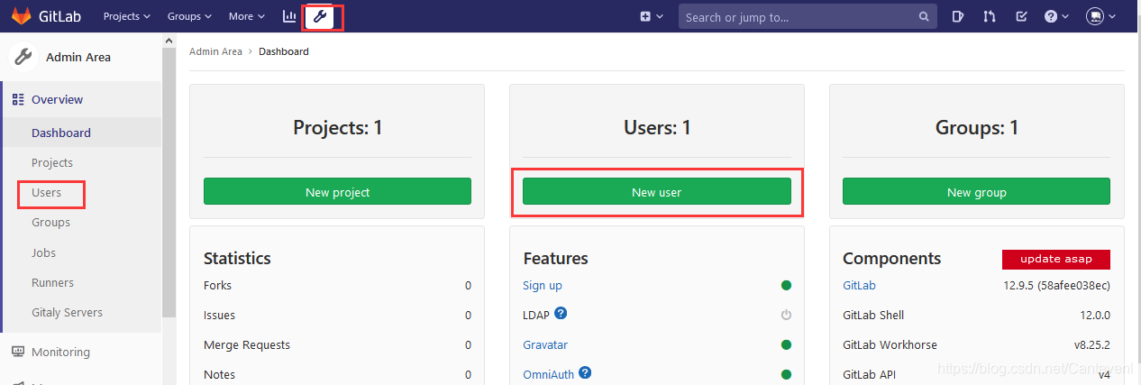Click the Gravatar green status dot
The image size is (1141, 385).
(786, 344)
